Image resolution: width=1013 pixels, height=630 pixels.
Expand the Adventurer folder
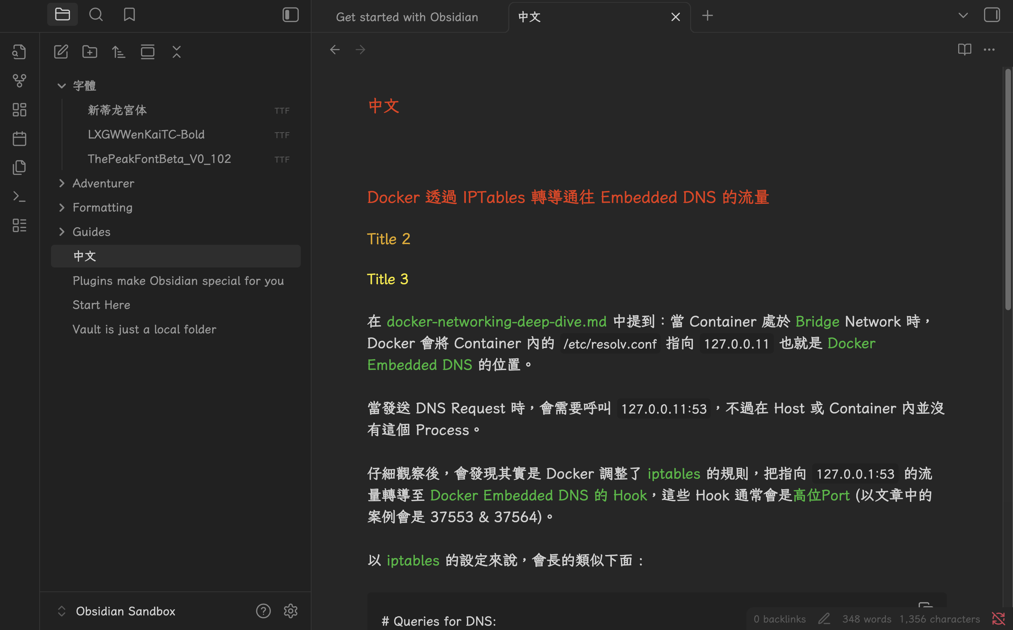coord(62,183)
